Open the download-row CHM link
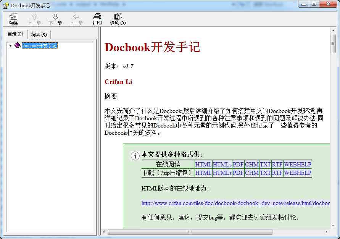This screenshot has width=340, height=239. (x=252, y=173)
